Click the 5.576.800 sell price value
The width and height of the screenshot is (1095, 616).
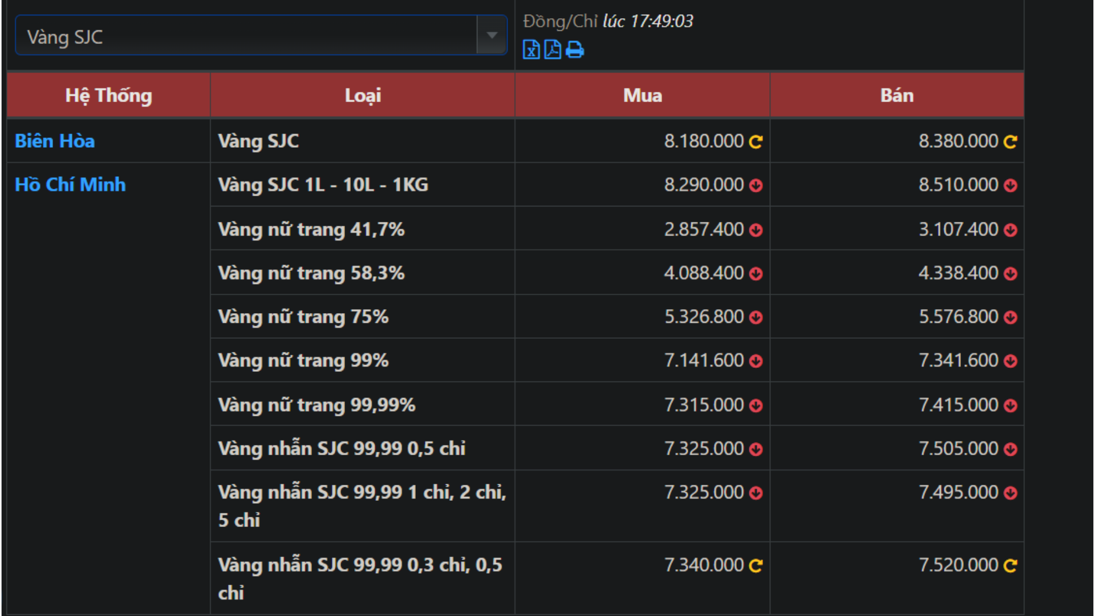958,317
